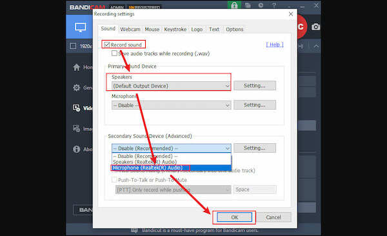This screenshot has height=236, width=387.
Task: Click Setting button for Speakers device
Action: pyautogui.click(x=255, y=86)
